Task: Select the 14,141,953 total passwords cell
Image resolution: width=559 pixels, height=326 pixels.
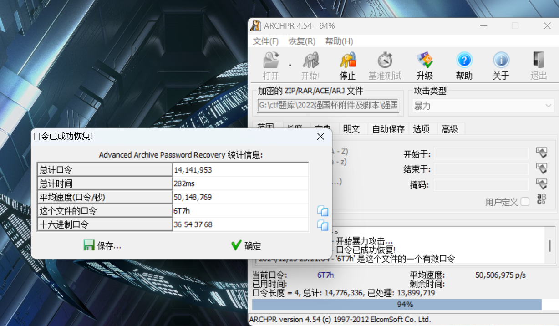Action: pos(240,170)
